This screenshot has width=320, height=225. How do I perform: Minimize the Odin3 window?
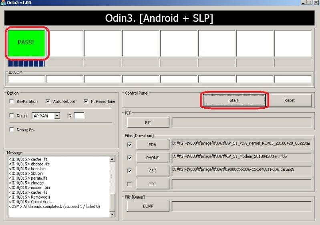point(304,3)
